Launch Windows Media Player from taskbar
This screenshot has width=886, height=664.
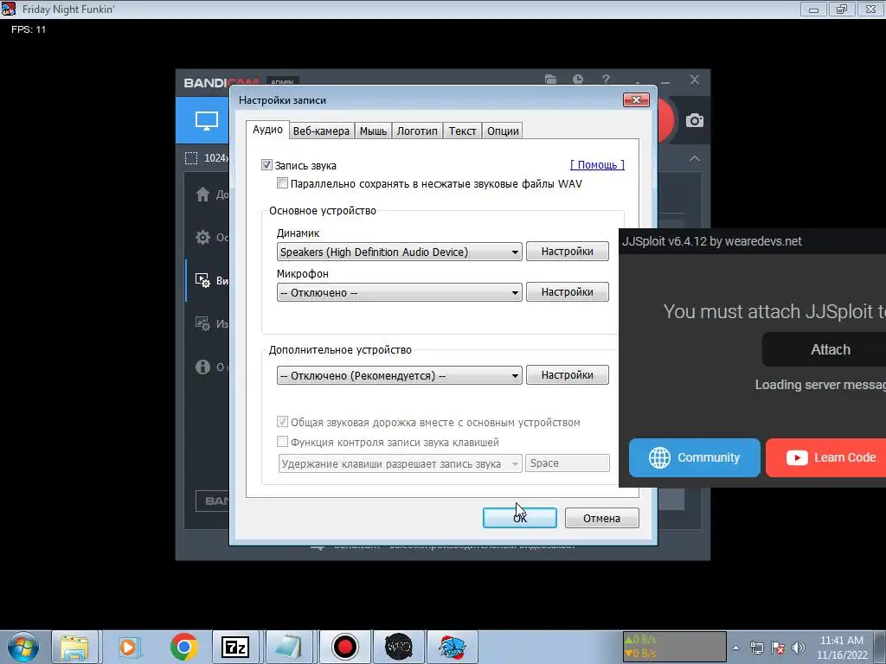(x=128, y=647)
